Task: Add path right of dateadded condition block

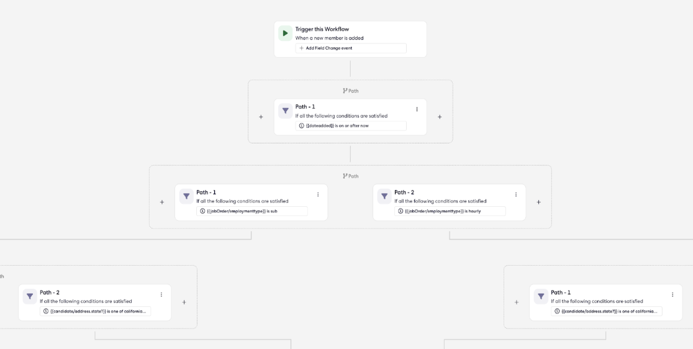Action: click(x=440, y=117)
